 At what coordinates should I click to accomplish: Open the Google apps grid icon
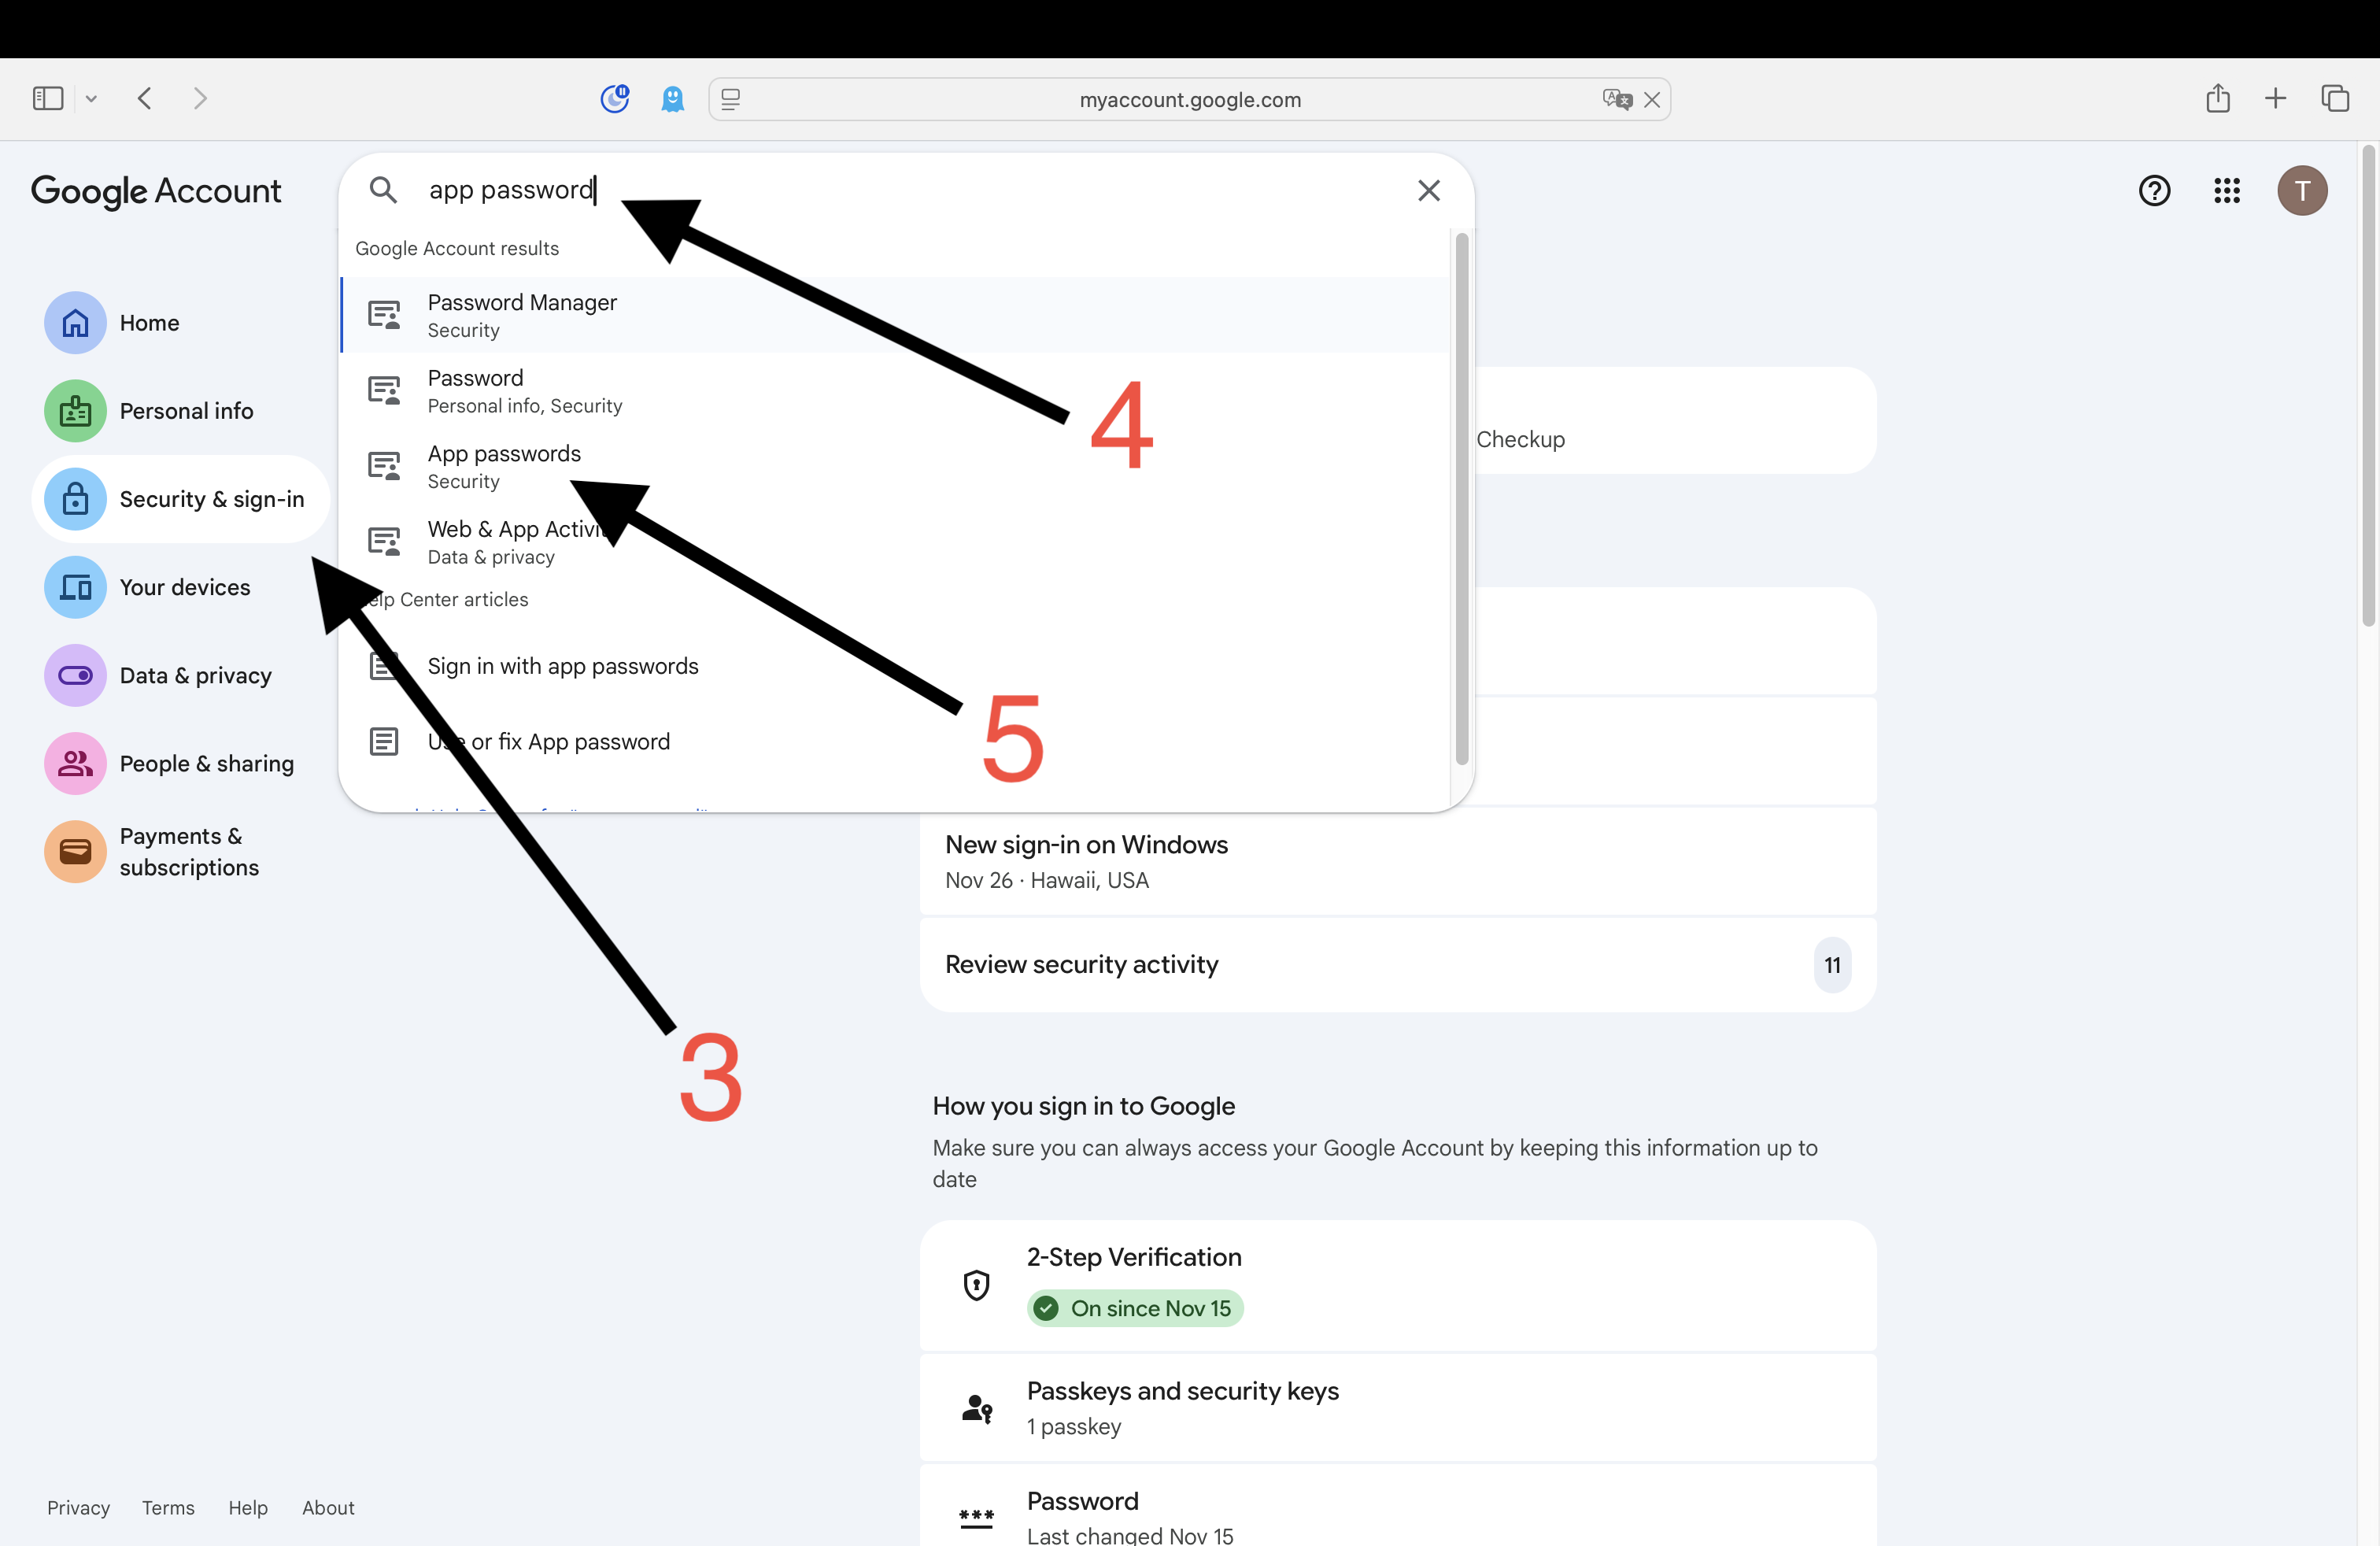point(2227,190)
